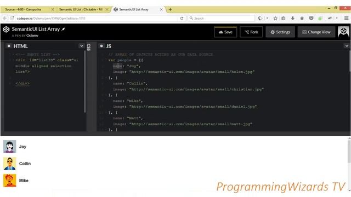Save page to Pocket icon
The width and height of the screenshot is (351, 197).
(311, 18)
